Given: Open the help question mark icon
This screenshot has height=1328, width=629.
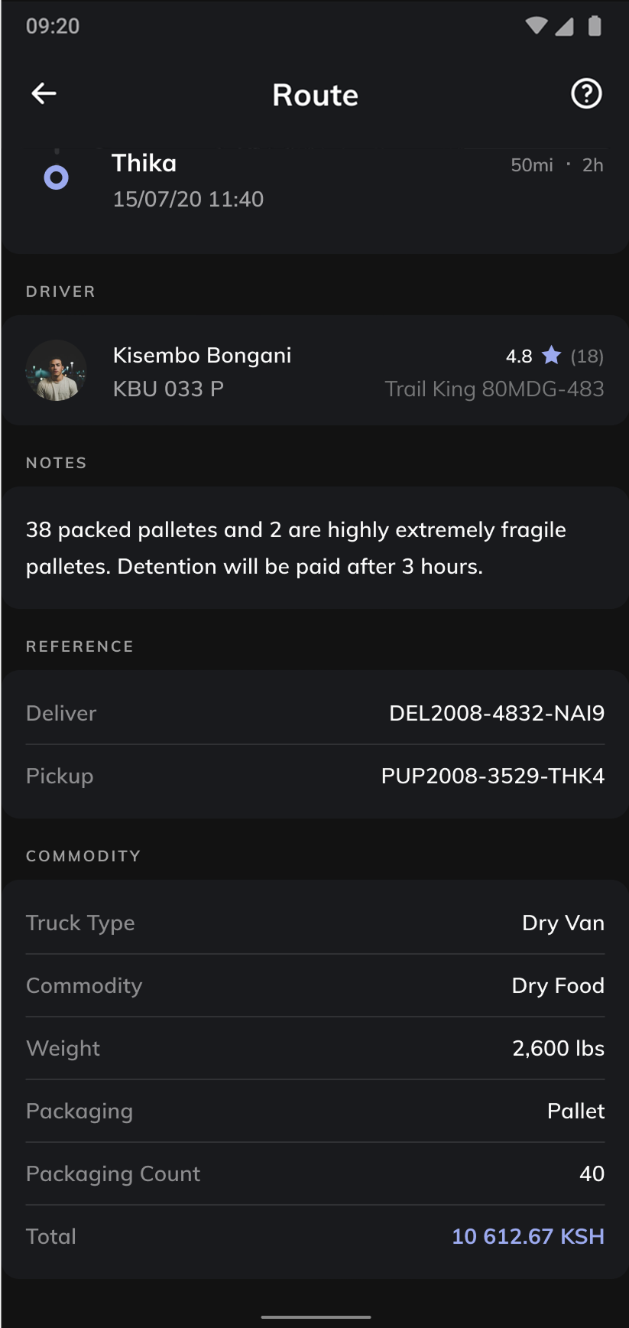Looking at the screenshot, I should [586, 94].
